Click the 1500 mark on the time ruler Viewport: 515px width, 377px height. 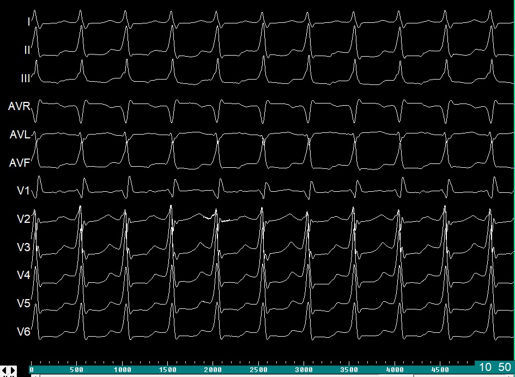coord(168,370)
